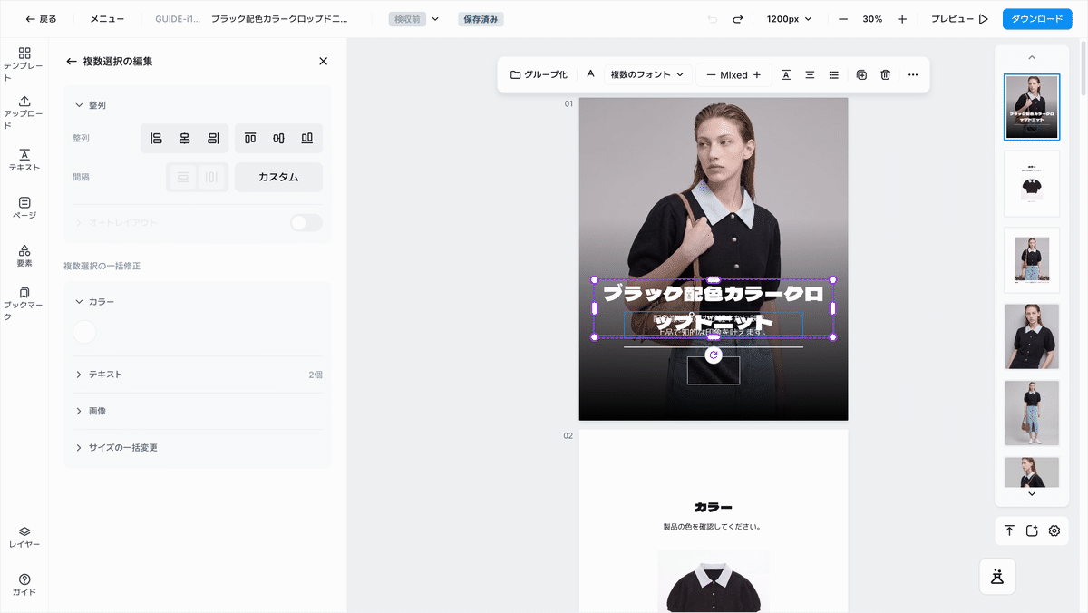Click the rotate handle below selected text
Image resolution: width=1088 pixels, height=613 pixels.
[714, 355]
